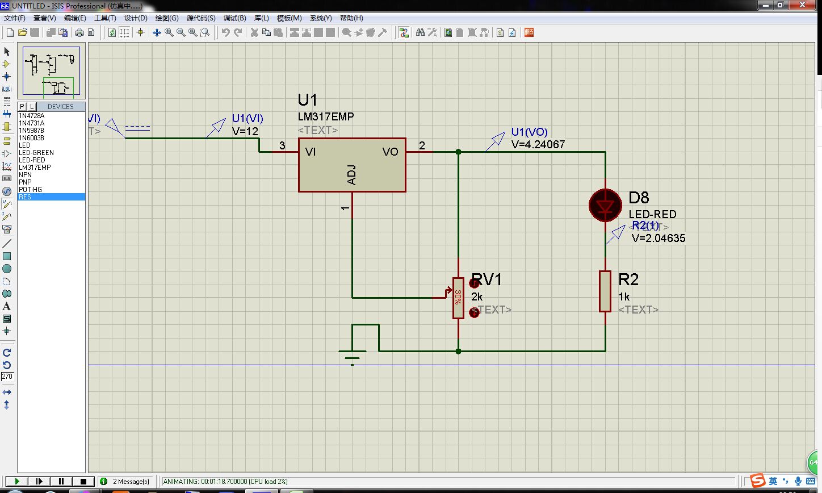The image size is (822, 493).
Task: Zoom to a selected area
Action: tap(205, 32)
